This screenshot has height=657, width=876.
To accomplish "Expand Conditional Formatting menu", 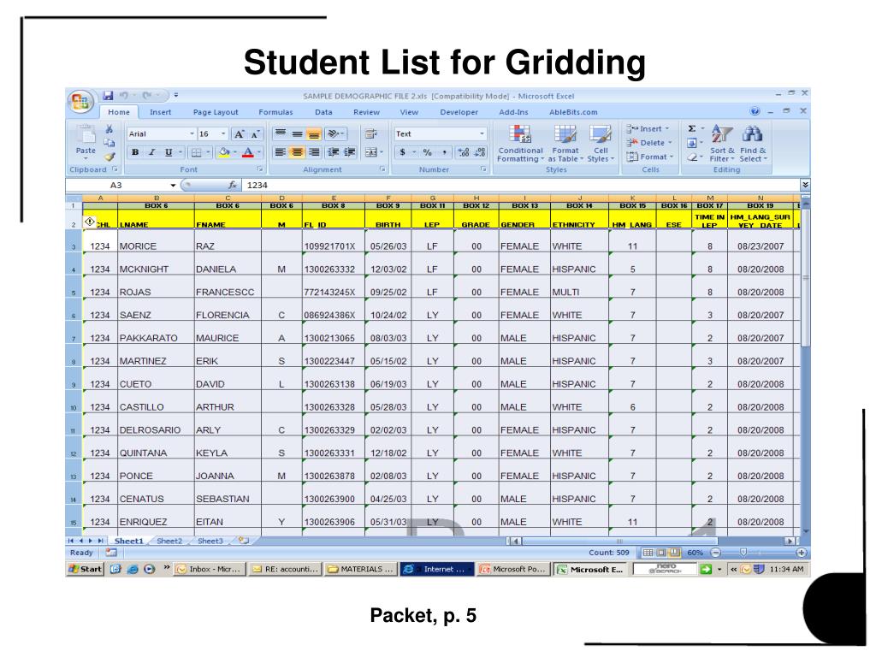I will pos(520,144).
